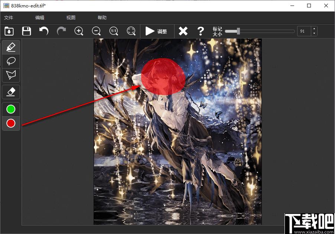The image size is (335, 234).
Task: Close the 838kmo-edit.tif window
Action: [326, 6]
